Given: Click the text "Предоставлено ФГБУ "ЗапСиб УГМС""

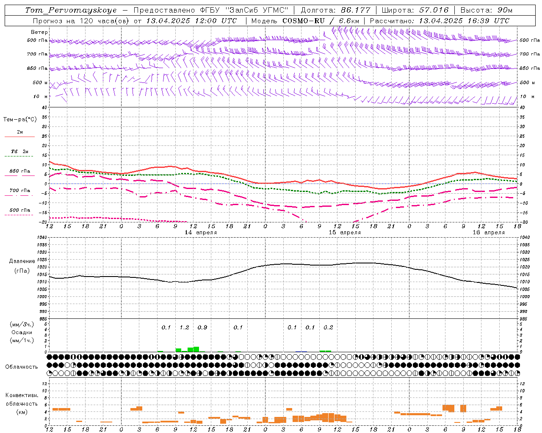Looking at the screenshot, I should 210,10.
